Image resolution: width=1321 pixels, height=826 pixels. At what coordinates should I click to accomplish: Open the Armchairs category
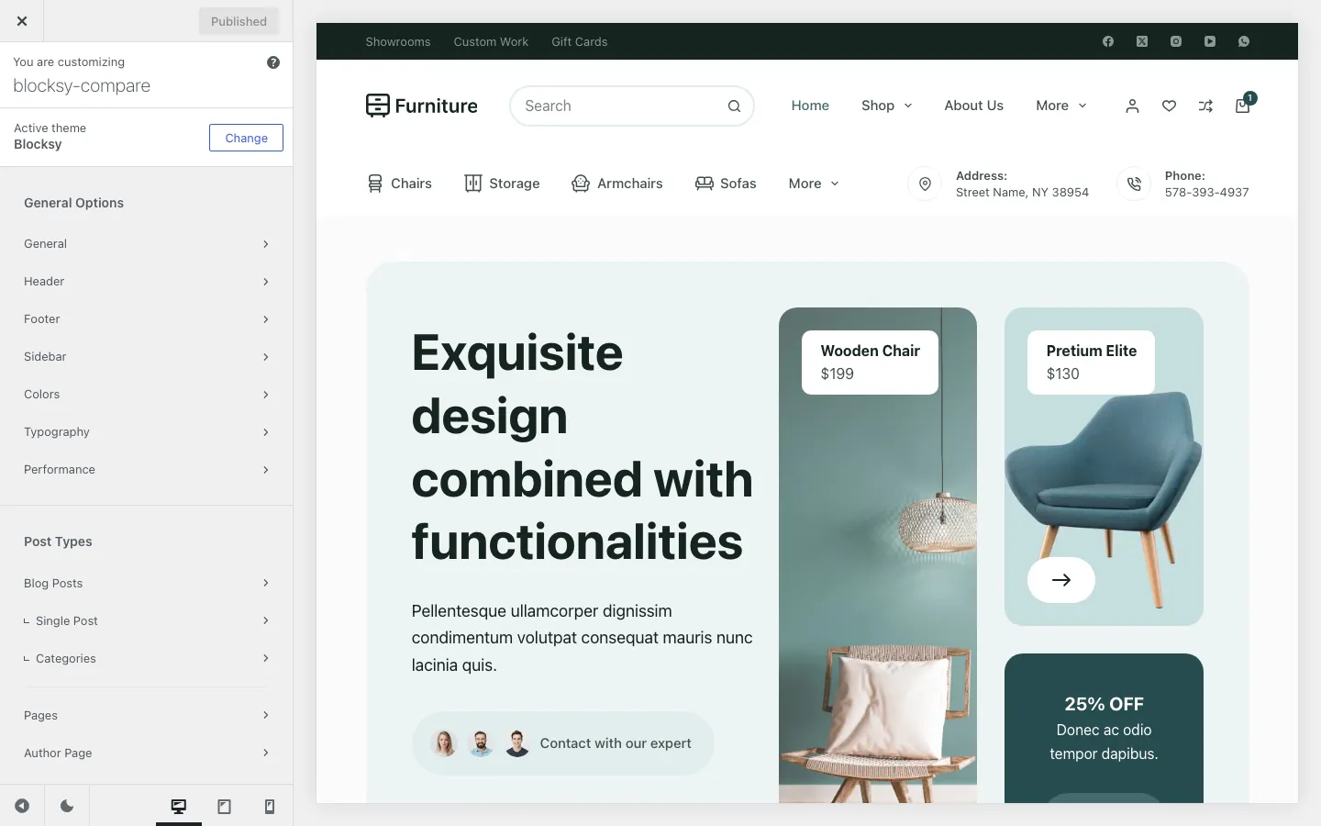click(616, 184)
